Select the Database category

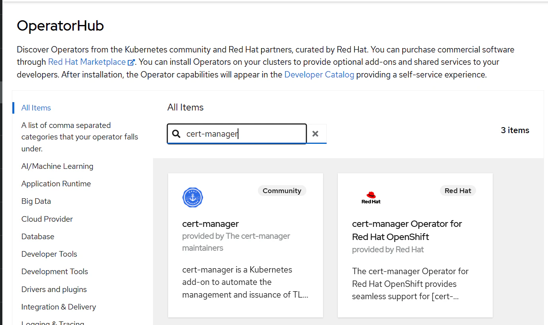tap(38, 236)
